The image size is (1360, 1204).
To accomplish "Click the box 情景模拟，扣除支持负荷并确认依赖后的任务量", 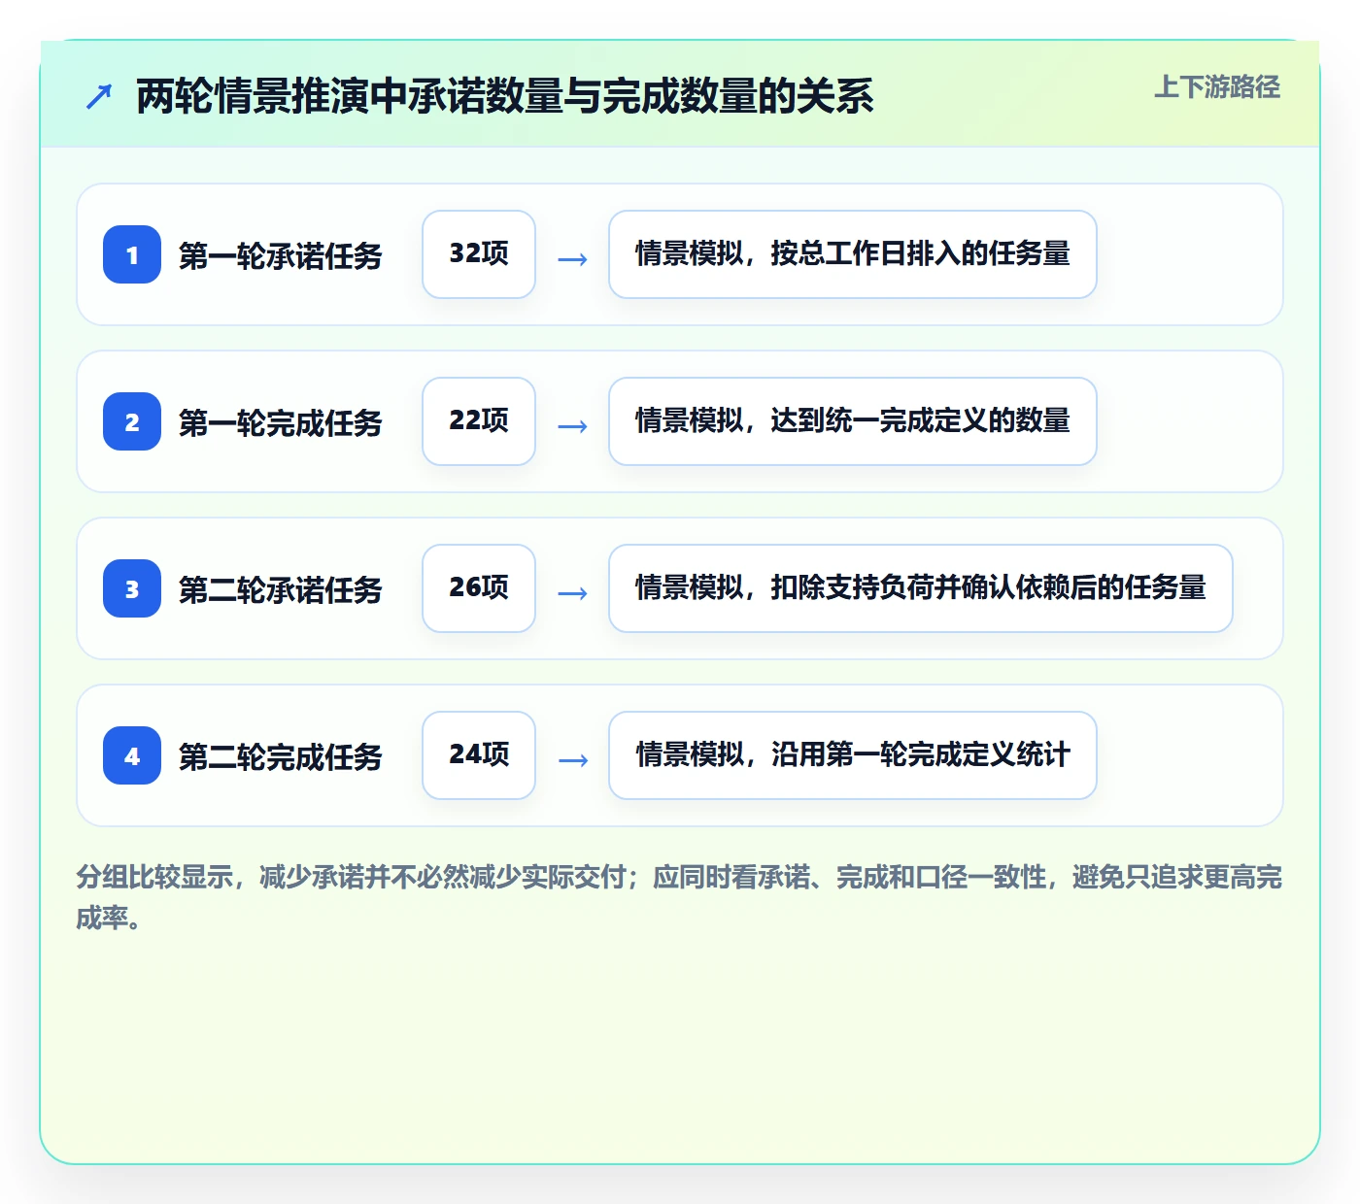I will tap(921, 588).
